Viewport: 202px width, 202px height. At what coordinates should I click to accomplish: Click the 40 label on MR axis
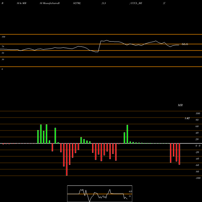pos(197,133)
